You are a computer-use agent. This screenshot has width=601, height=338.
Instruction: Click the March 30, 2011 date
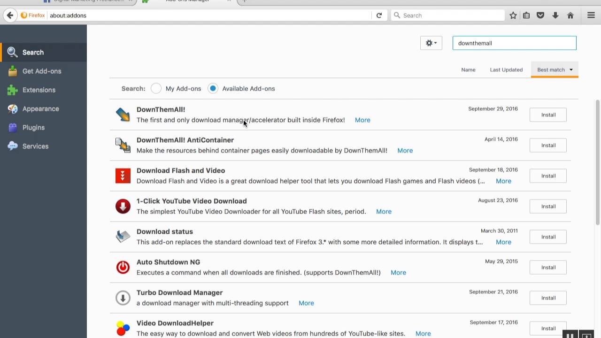(x=499, y=230)
